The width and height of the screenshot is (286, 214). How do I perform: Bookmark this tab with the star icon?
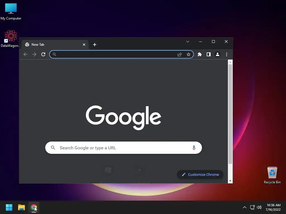coord(189,54)
